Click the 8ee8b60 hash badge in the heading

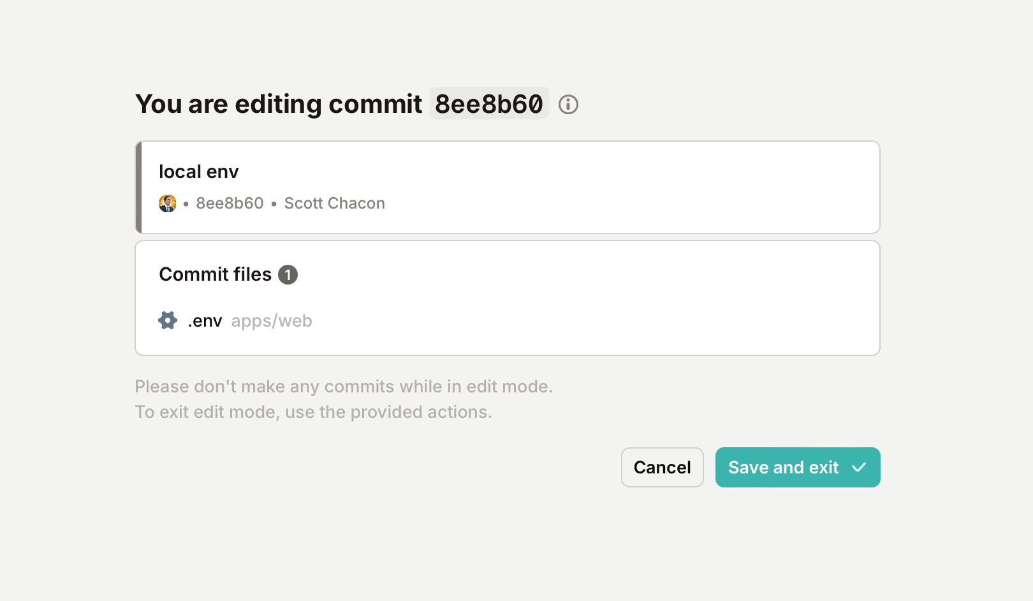click(x=489, y=103)
